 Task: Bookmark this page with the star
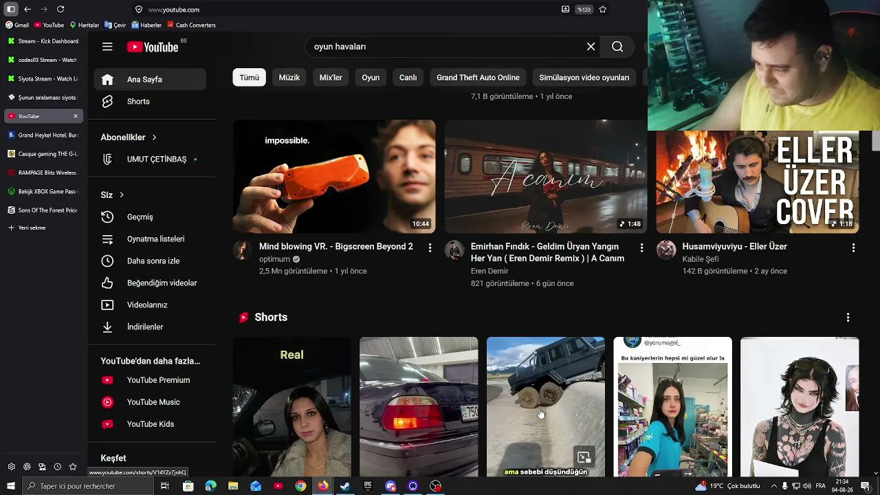click(x=603, y=9)
